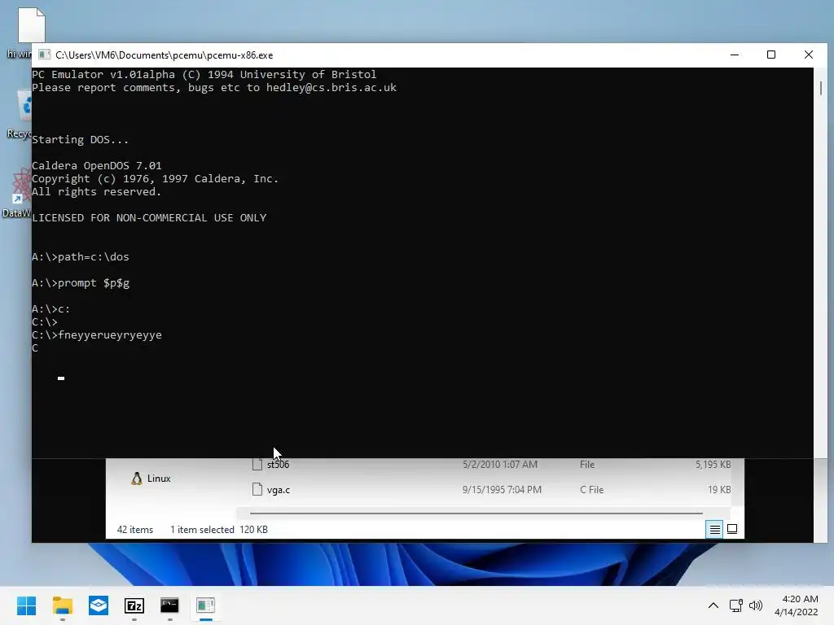Click the 1 item selected status text
Viewport: 834px width, 625px height.
point(202,530)
